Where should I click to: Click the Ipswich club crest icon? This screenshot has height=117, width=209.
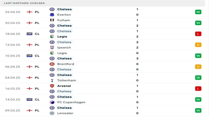52,48
